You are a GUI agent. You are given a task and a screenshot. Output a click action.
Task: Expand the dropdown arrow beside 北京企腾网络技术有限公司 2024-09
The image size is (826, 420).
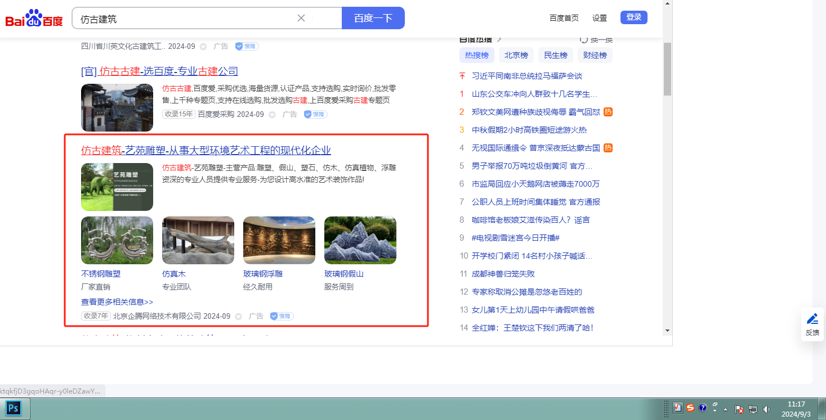239,317
